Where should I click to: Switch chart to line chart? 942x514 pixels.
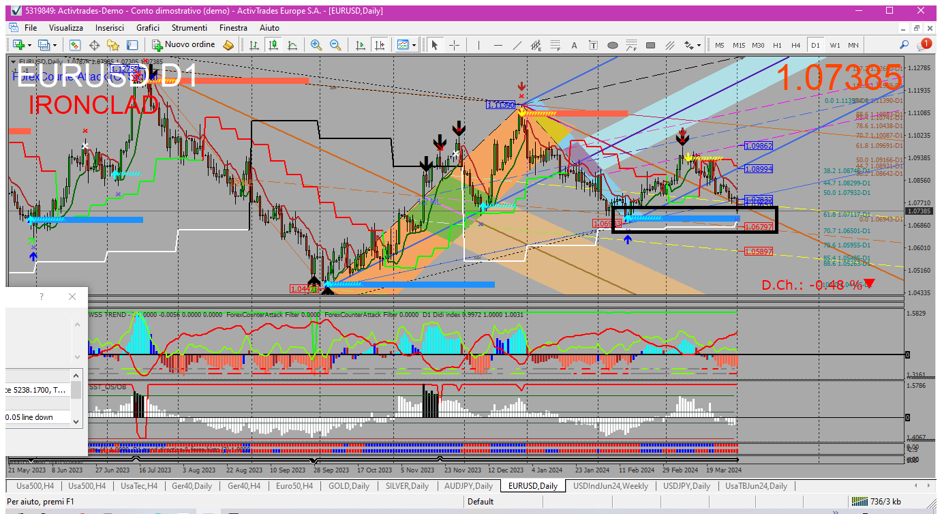(292, 45)
